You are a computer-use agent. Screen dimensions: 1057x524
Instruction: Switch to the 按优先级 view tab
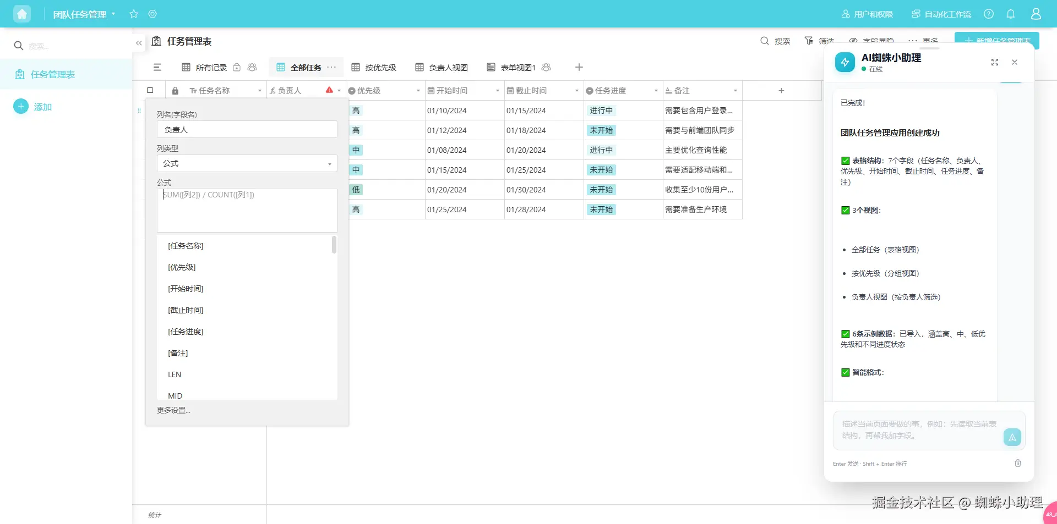pos(374,67)
